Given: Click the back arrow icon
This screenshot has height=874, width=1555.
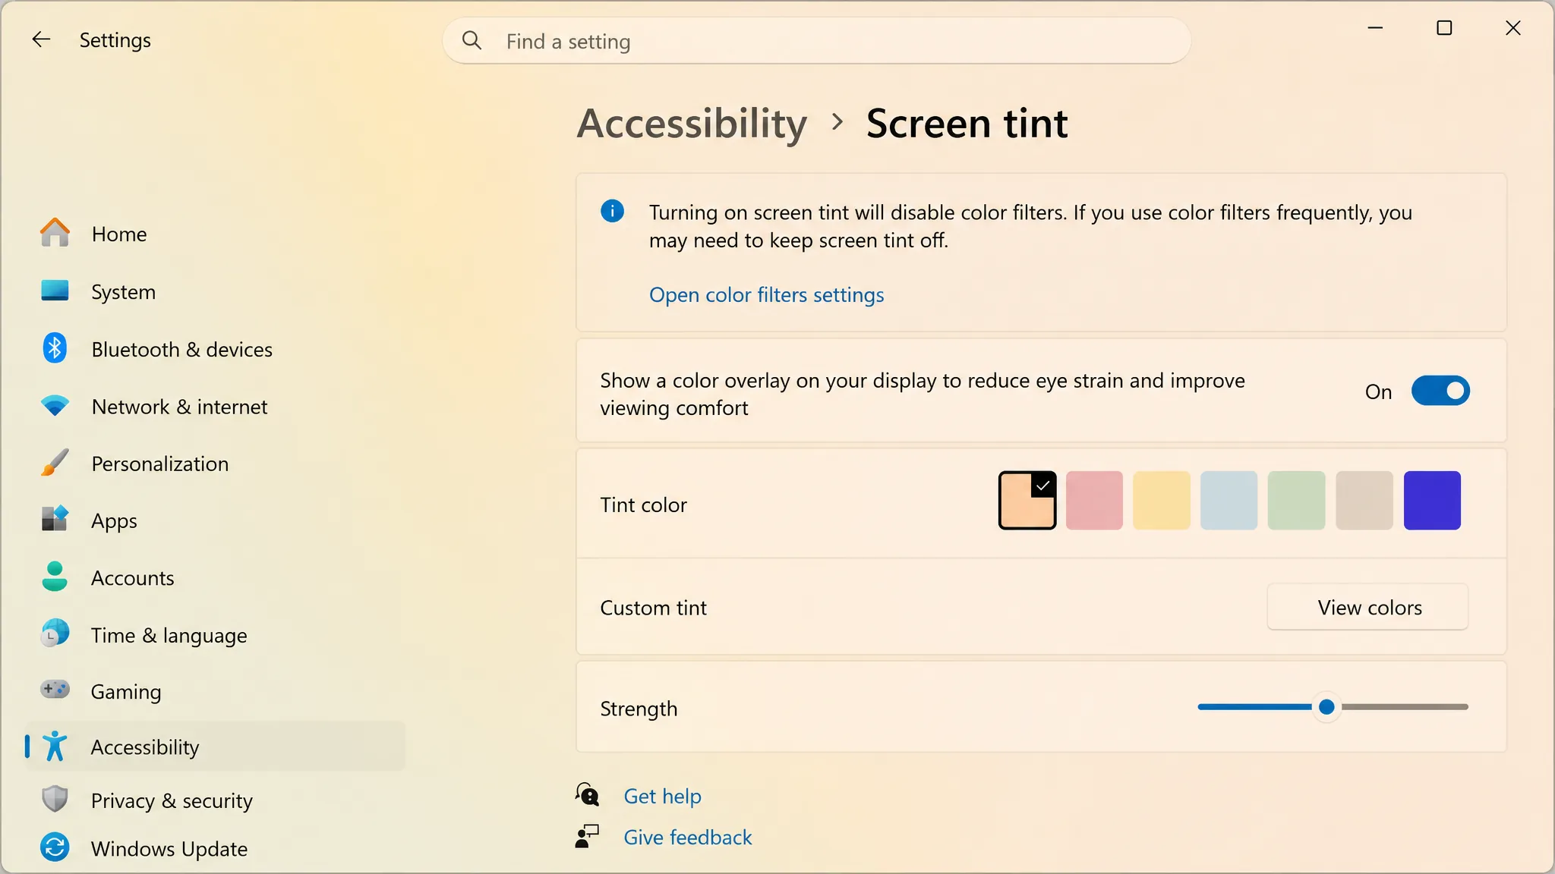Looking at the screenshot, I should point(41,39).
